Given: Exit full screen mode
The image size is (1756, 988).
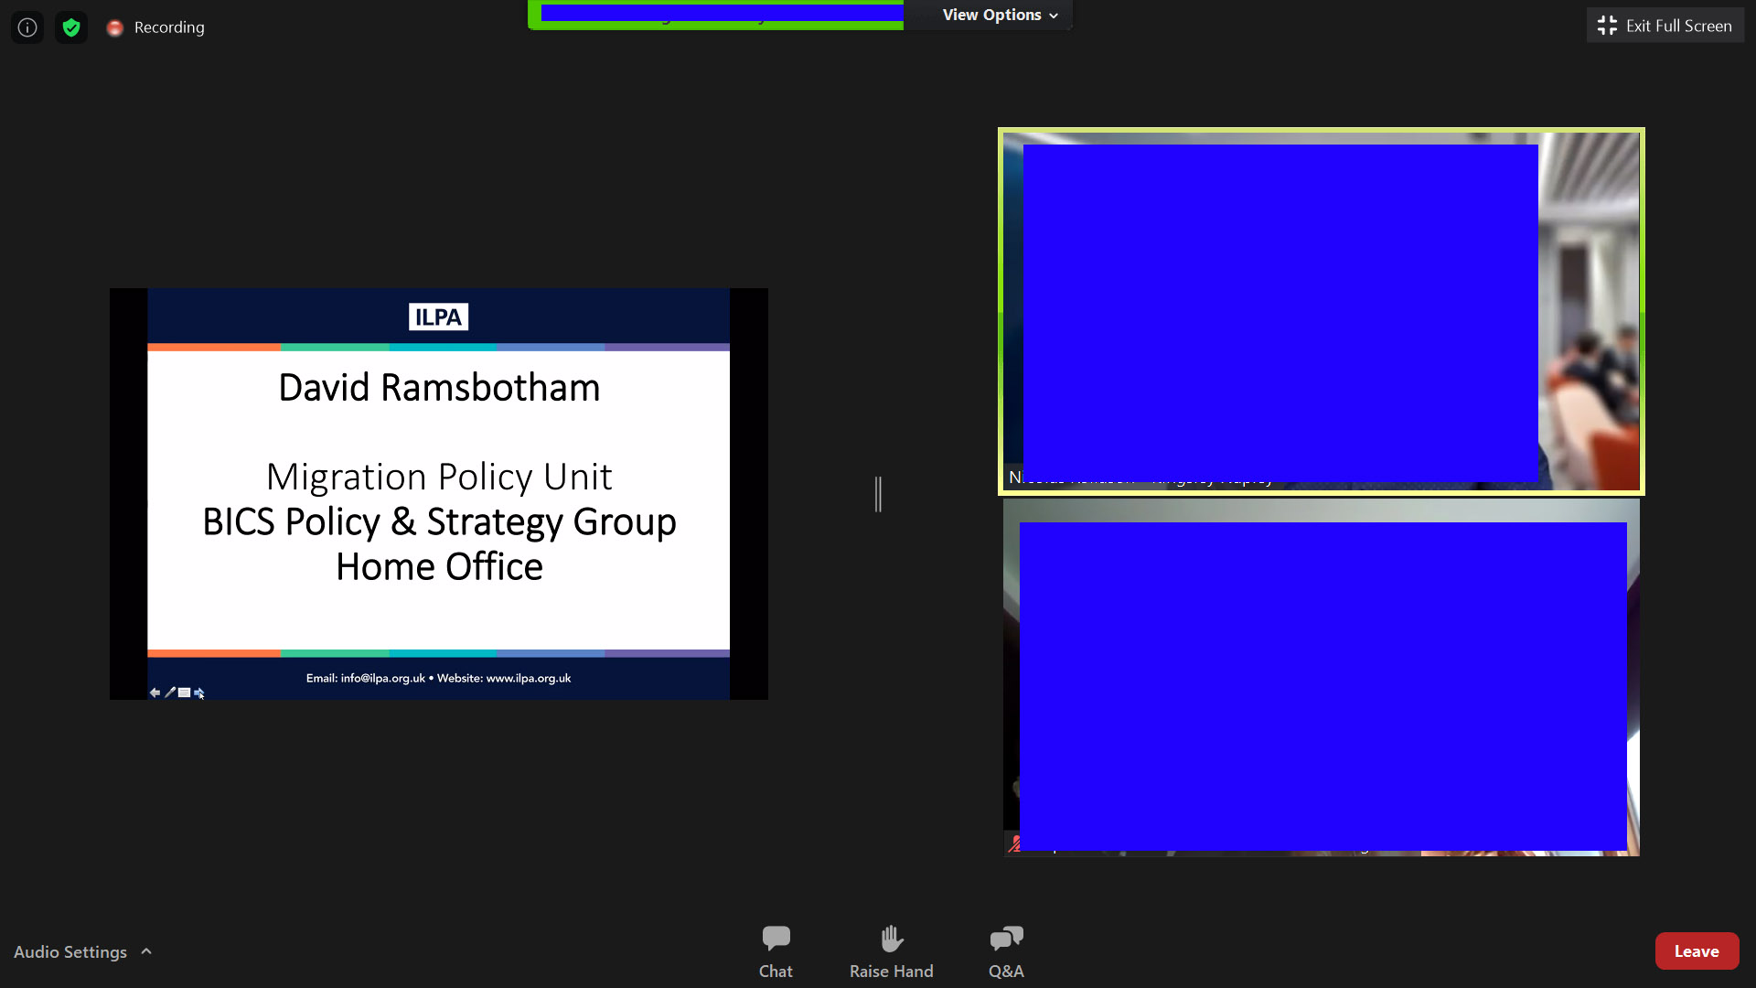Looking at the screenshot, I should click(1665, 25).
